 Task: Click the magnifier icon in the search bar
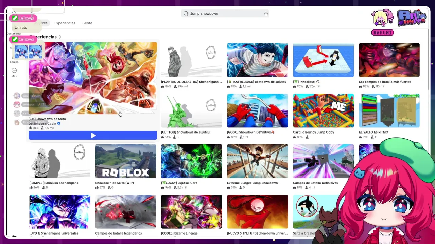point(186,14)
